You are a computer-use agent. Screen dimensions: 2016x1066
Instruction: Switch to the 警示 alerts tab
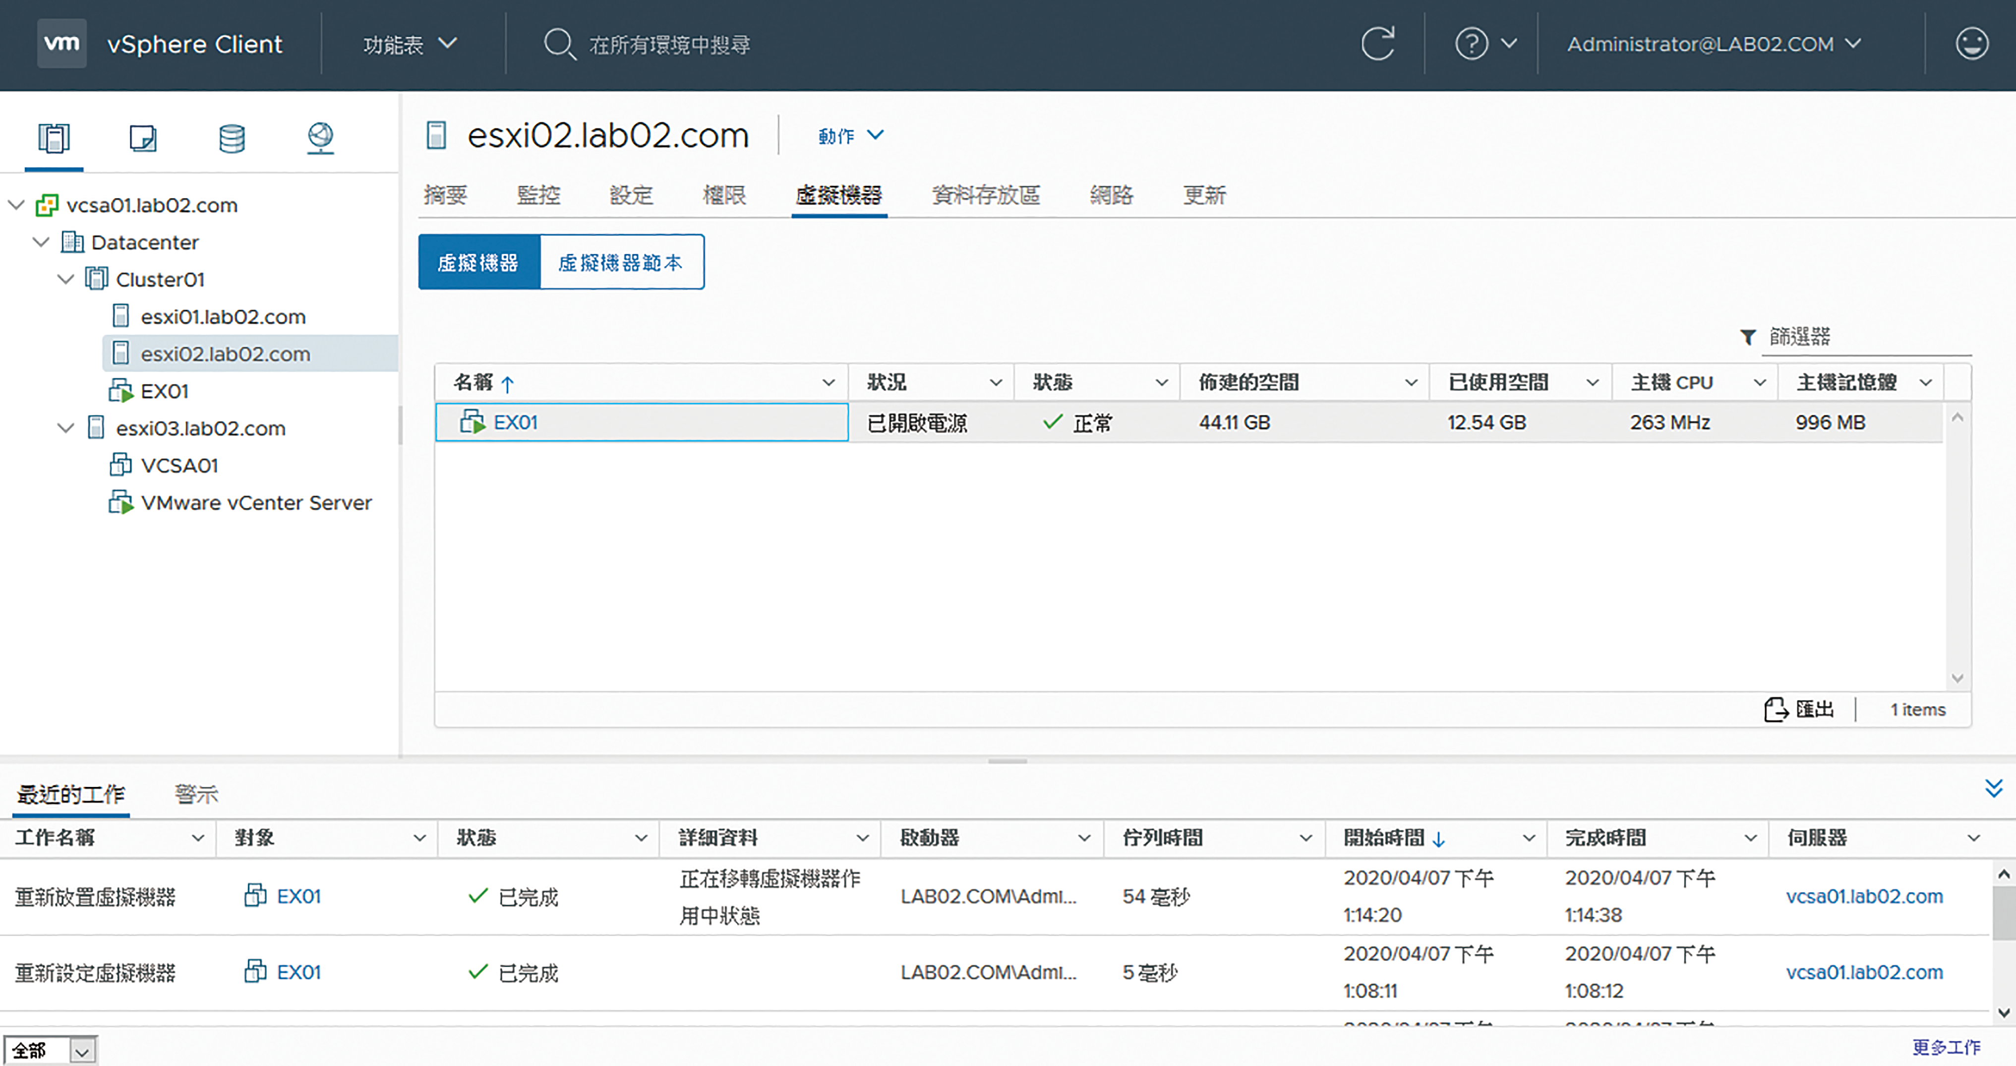tap(196, 794)
